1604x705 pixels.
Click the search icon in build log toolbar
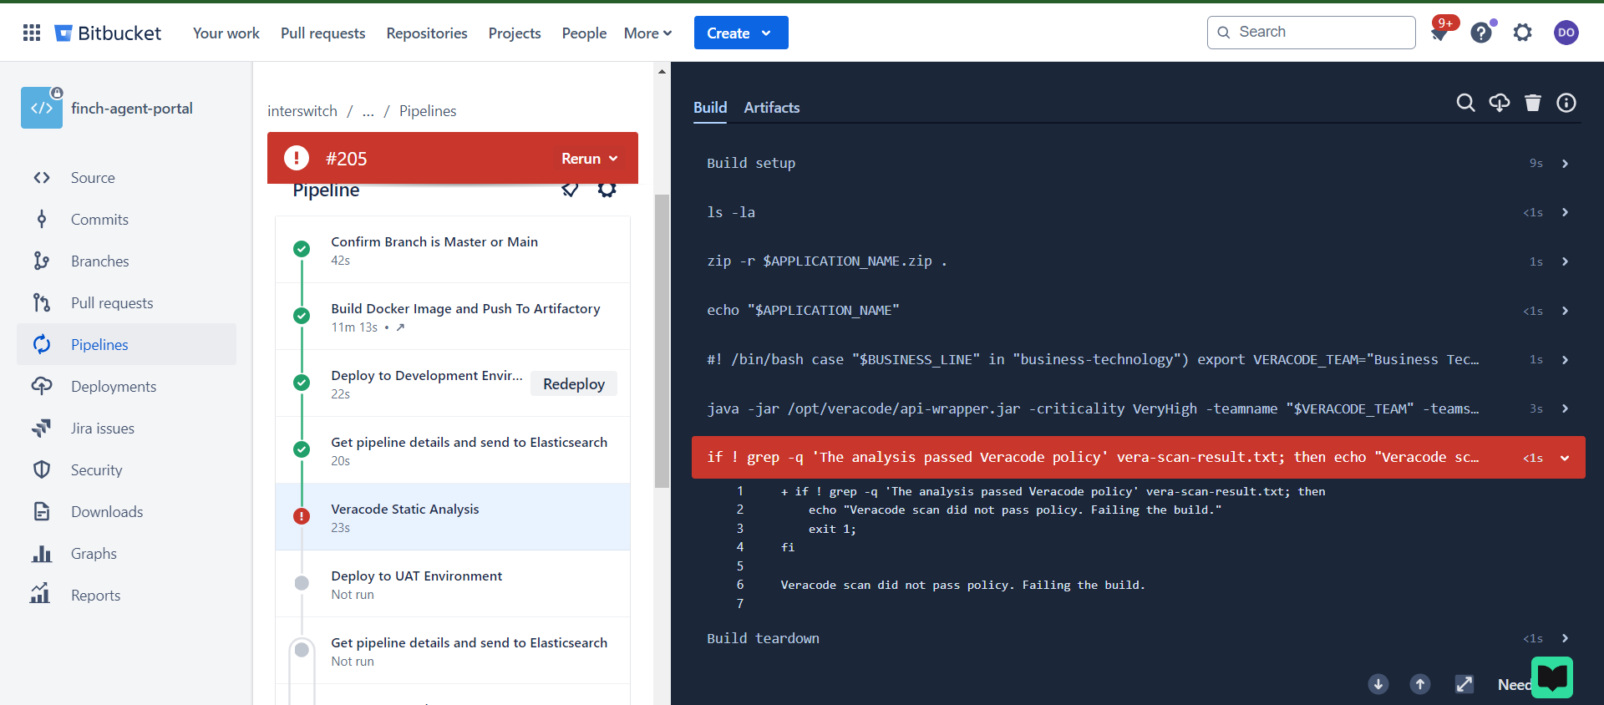point(1465,103)
